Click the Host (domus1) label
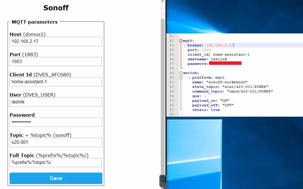The width and height of the screenshot is (303, 189). coord(28,34)
